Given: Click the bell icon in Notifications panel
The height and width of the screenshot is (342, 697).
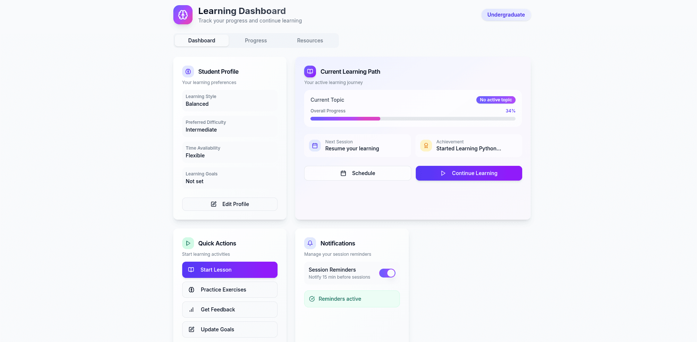Looking at the screenshot, I should click(310, 243).
